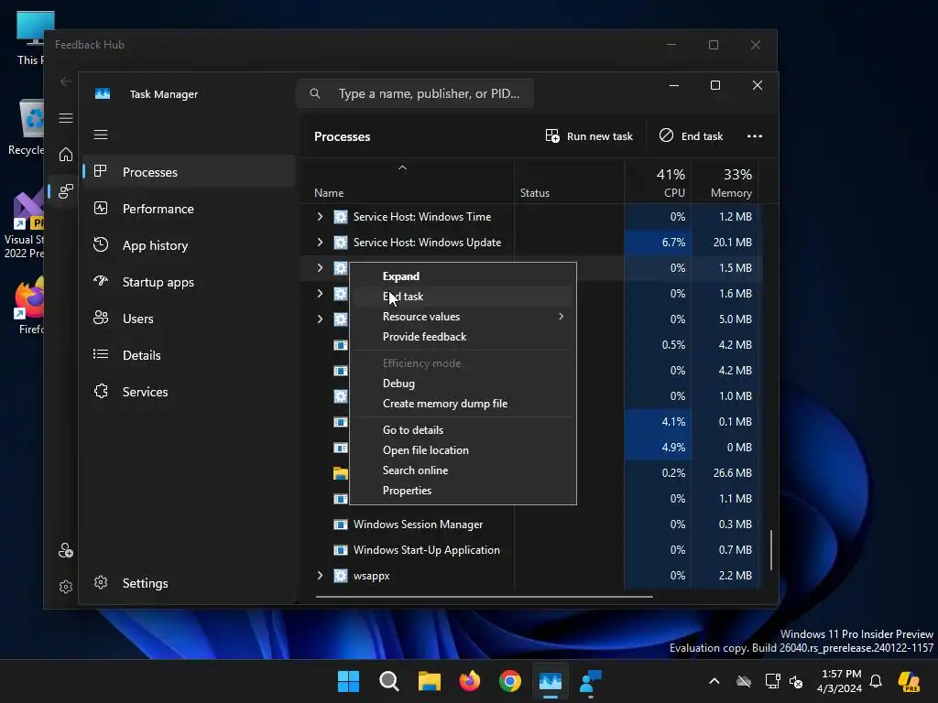This screenshot has width=938, height=703.
Task: Click the Feedback Hub home icon
Action: tap(66, 154)
